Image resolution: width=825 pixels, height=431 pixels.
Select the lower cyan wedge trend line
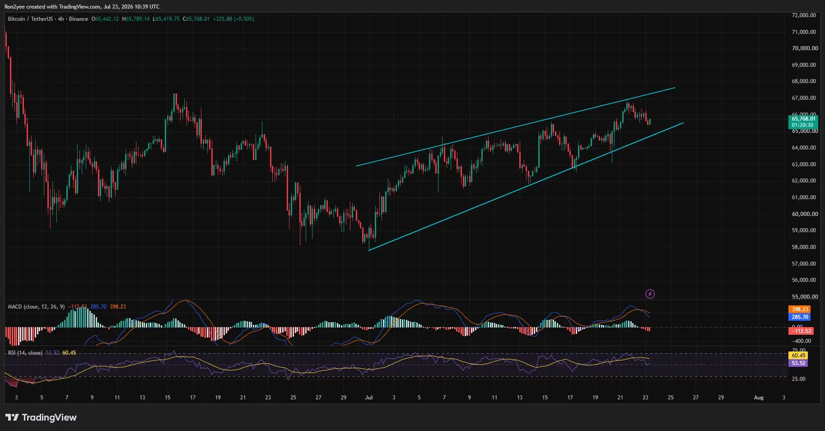526,187
